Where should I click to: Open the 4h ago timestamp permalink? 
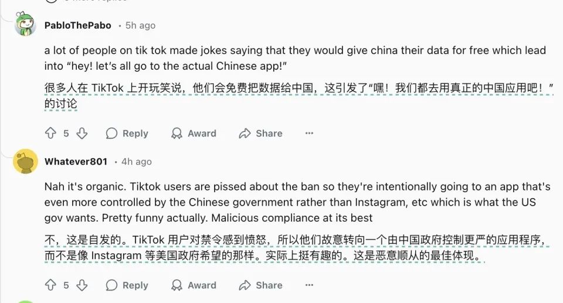point(138,161)
